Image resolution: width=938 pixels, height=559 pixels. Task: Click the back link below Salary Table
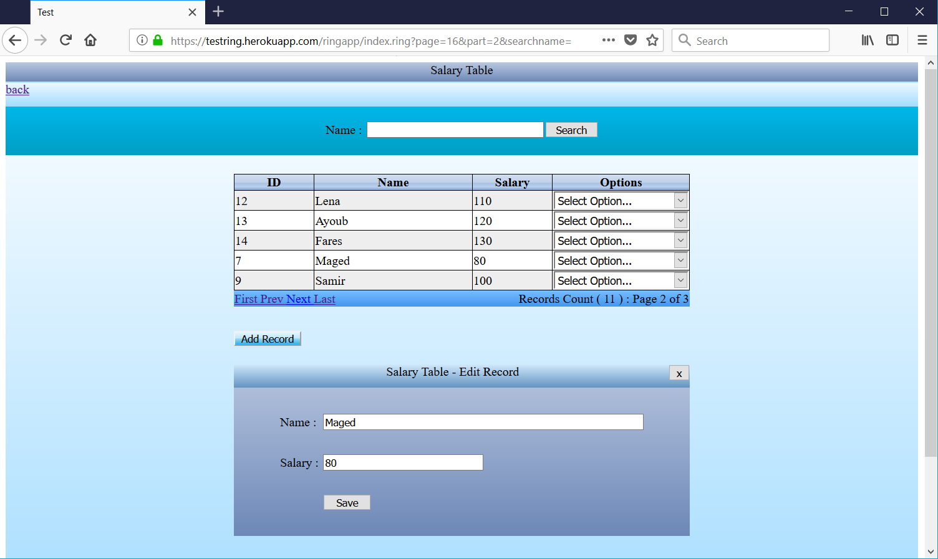(x=16, y=89)
